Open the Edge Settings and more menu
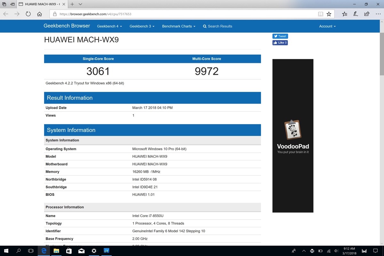This screenshot has width=384, height=256. click(x=378, y=14)
